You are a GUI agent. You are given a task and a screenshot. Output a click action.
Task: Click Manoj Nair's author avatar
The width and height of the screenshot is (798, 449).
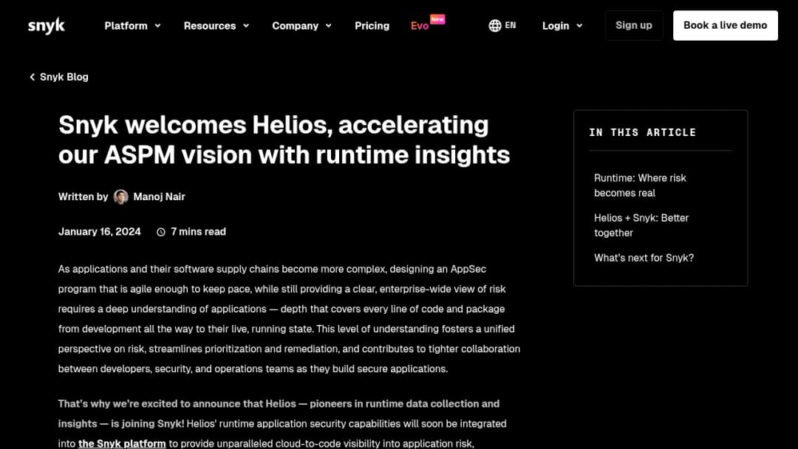click(120, 196)
